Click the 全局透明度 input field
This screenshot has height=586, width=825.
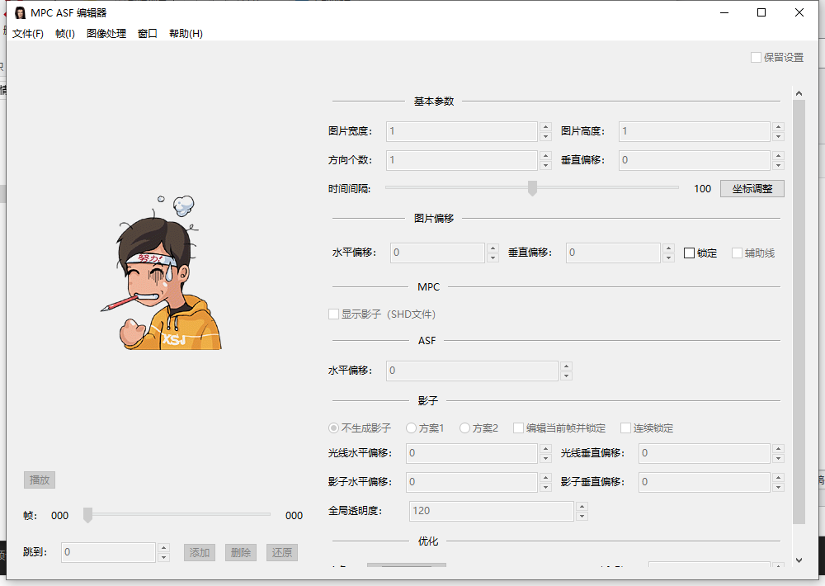[x=492, y=511]
